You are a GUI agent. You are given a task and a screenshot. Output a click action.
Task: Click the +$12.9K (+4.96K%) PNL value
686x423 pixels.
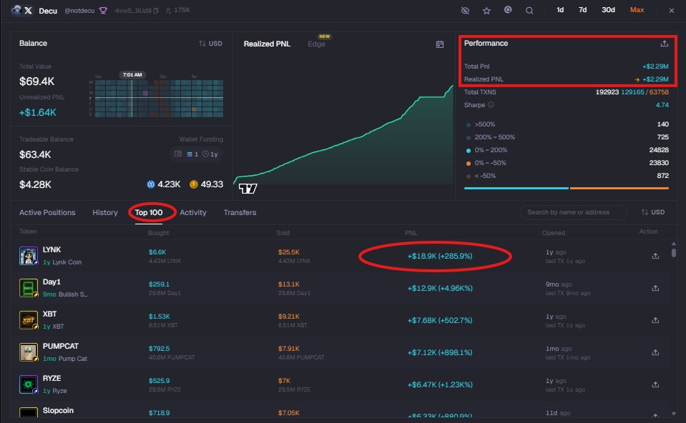(x=440, y=288)
